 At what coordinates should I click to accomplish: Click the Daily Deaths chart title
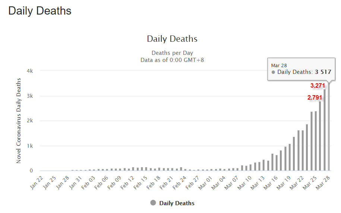(172, 39)
